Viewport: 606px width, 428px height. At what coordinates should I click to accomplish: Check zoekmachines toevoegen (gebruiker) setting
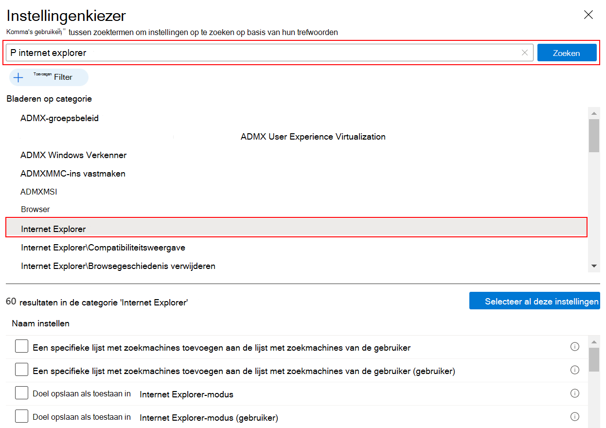[21, 370]
